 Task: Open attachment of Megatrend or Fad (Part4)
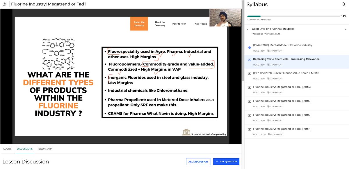(275, 92)
